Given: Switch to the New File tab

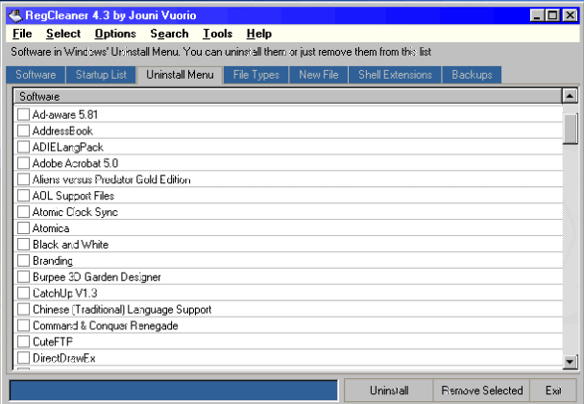Looking at the screenshot, I should [x=319, y=75].
